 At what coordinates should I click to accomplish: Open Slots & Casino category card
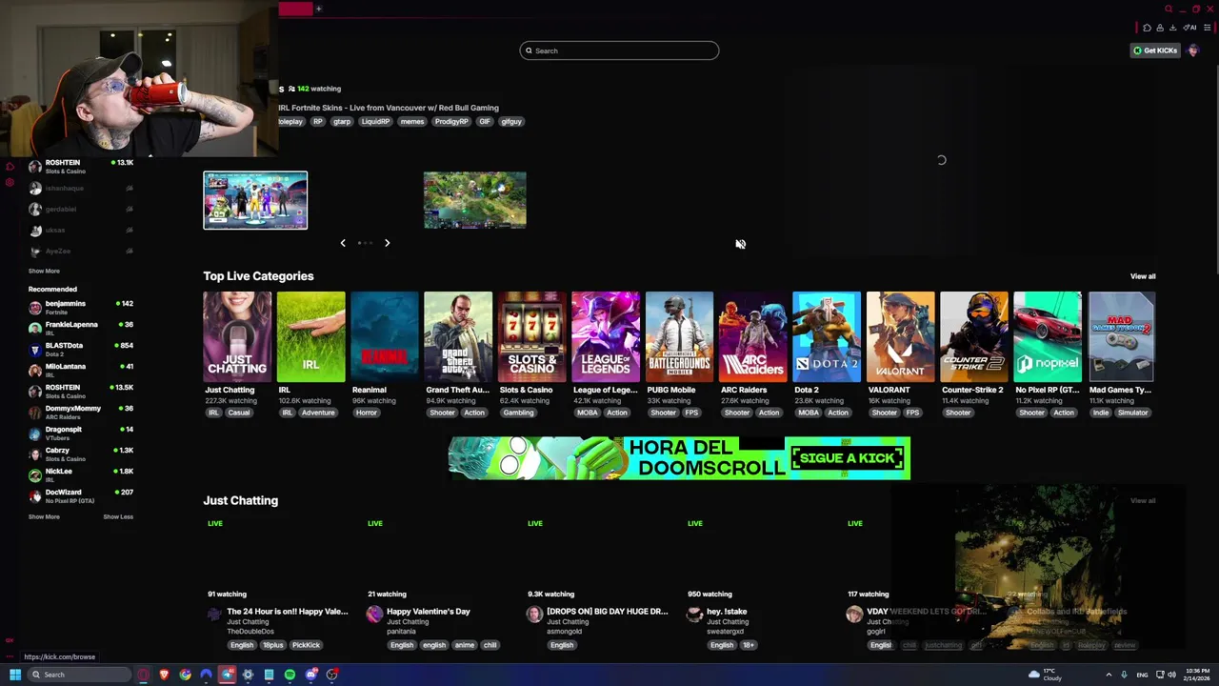(532, 337)
